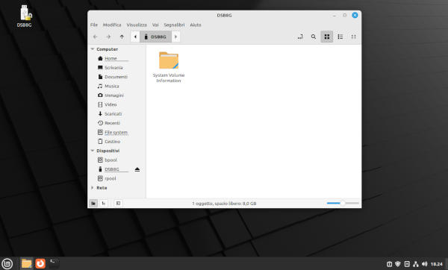Screen dimensions: 448x270
Task: Open the File menu
Action: (x=94, y=25)
